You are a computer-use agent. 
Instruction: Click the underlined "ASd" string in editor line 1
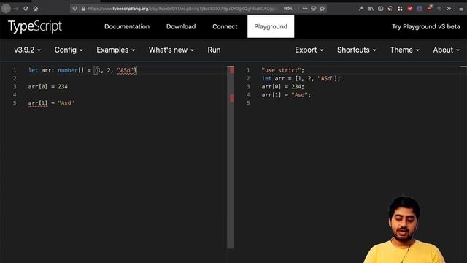126,70
